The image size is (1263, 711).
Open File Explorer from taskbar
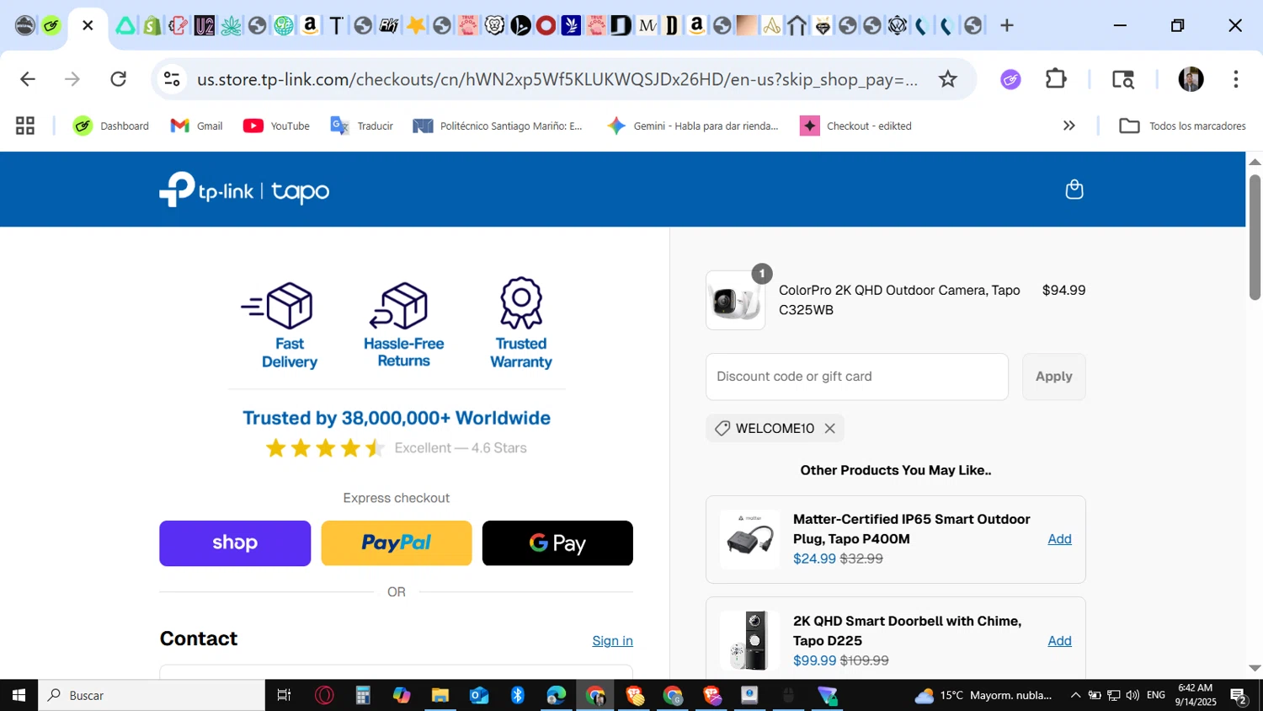(x=440, y=695)
